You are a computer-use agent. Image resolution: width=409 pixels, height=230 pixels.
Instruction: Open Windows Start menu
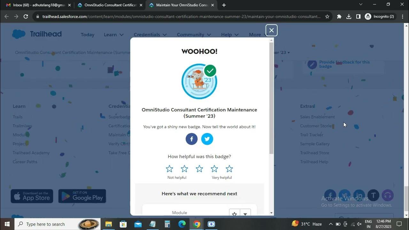point(7,224)
